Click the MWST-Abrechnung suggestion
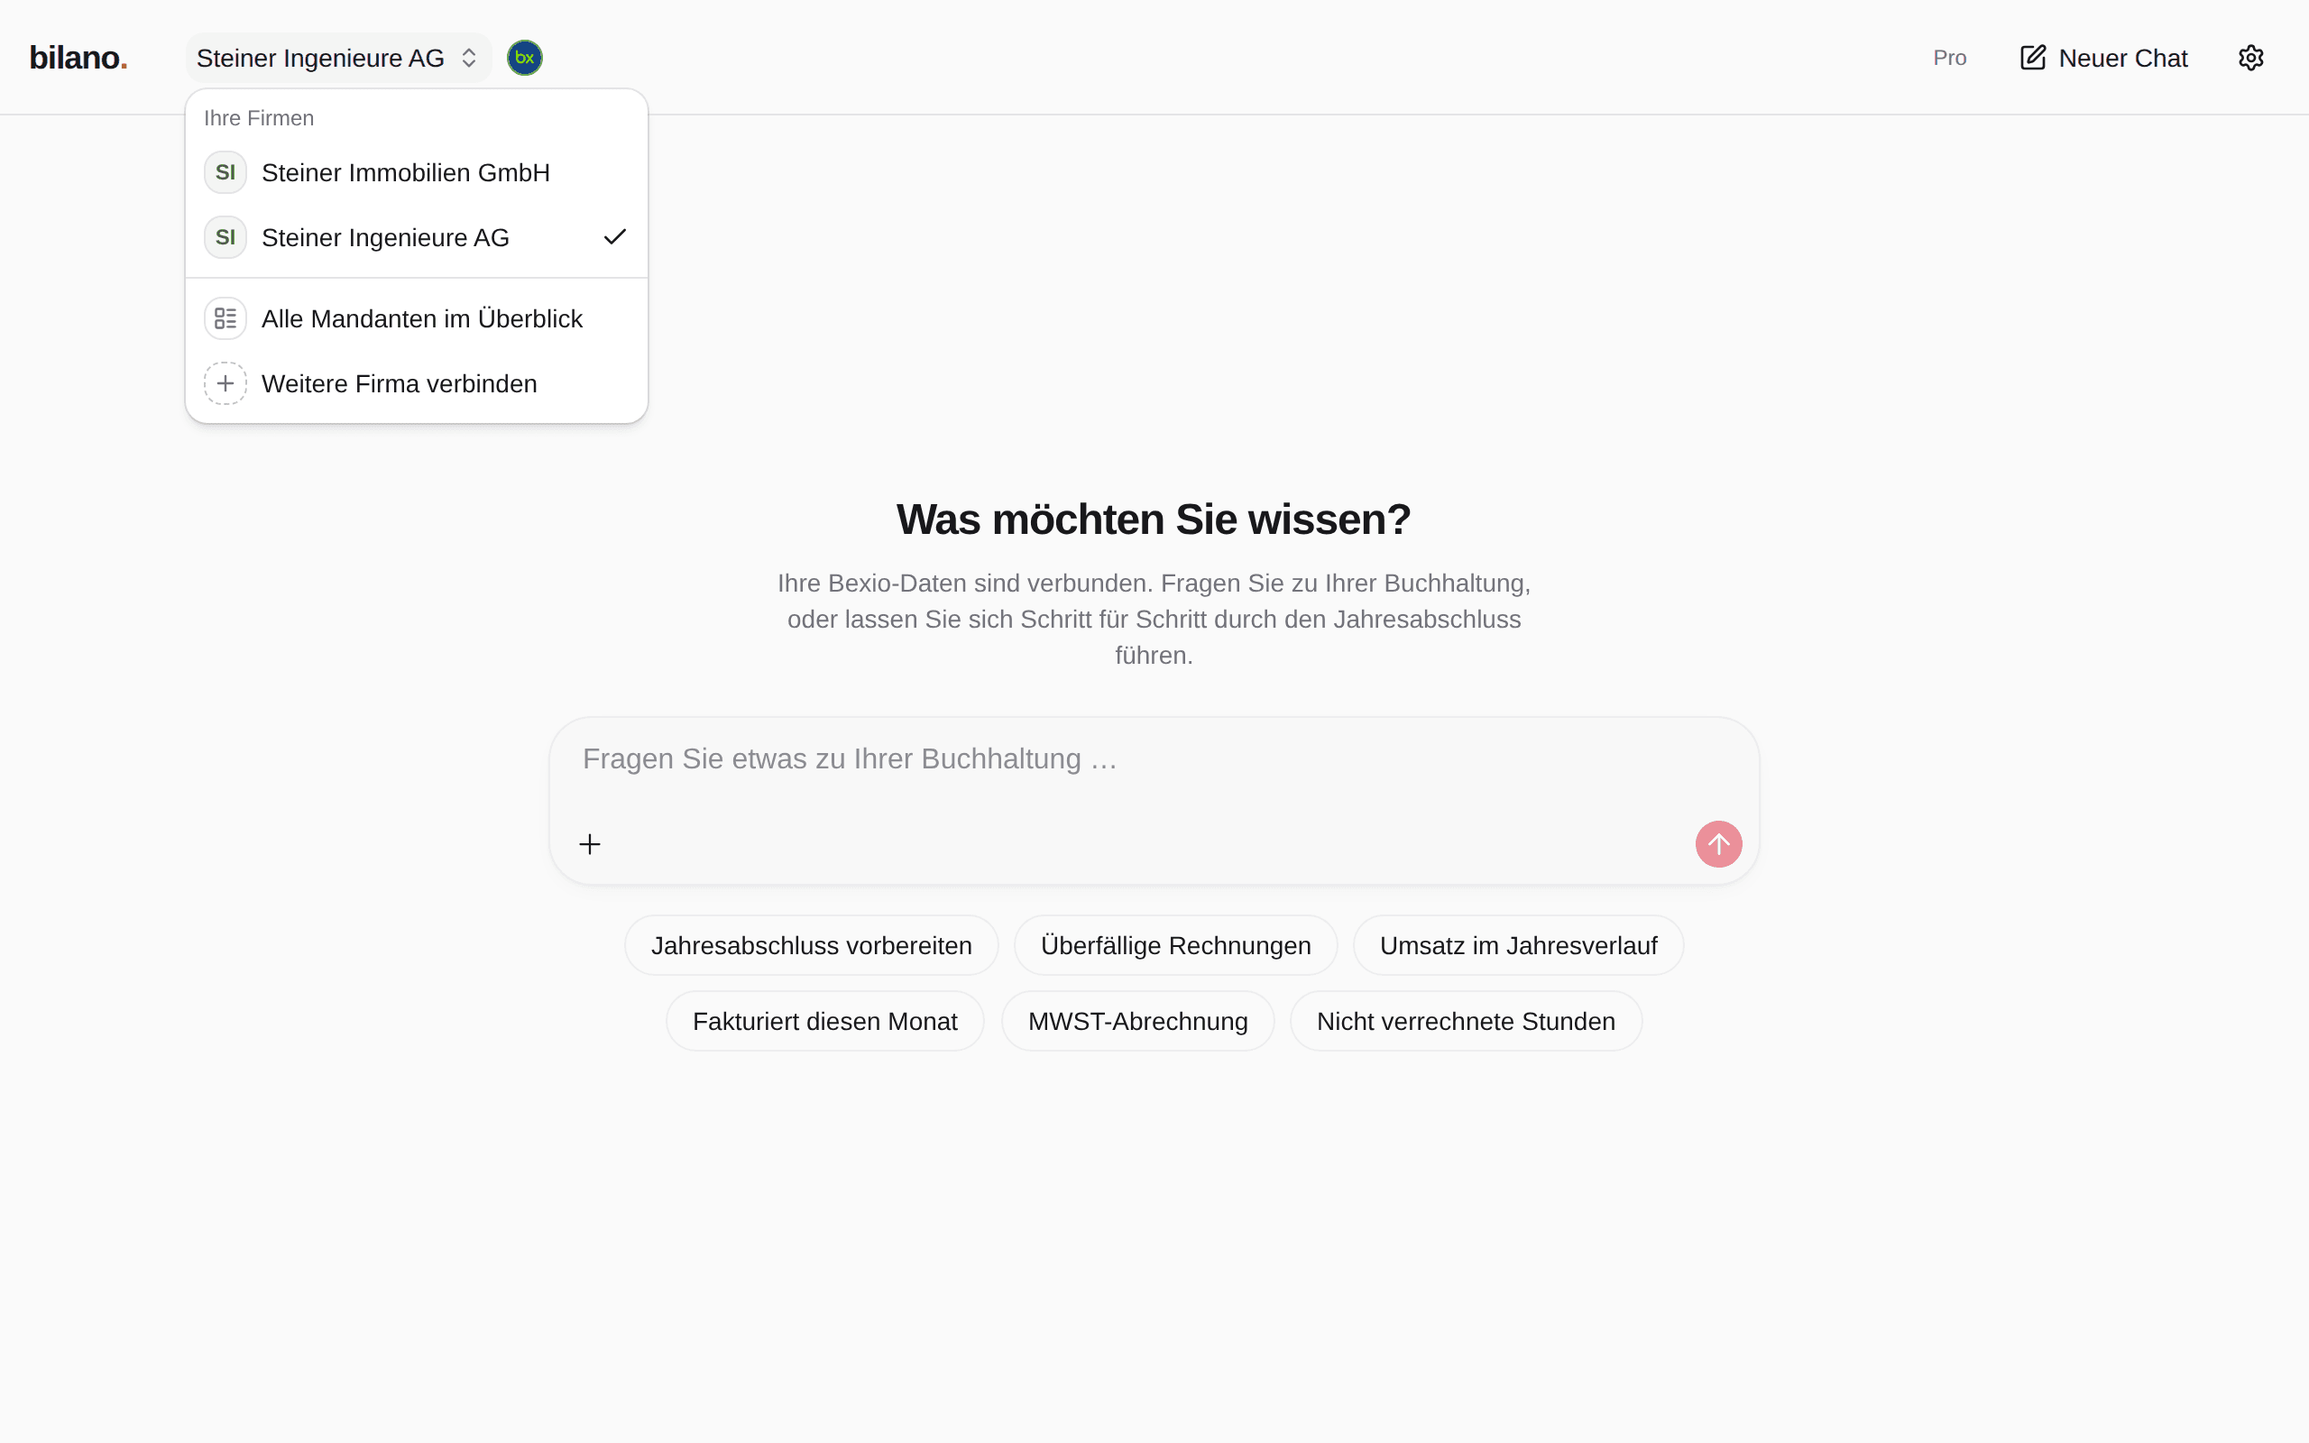The image size is (2309, 1443). [1137, 1021]
